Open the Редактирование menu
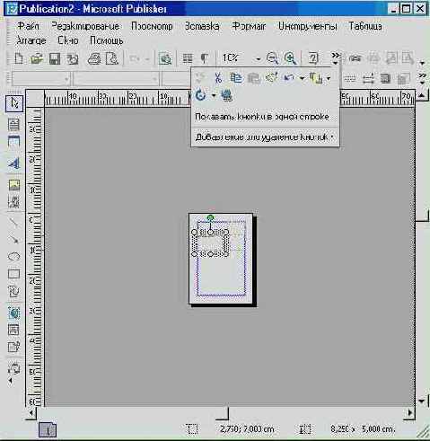 [x=85, y=26]
